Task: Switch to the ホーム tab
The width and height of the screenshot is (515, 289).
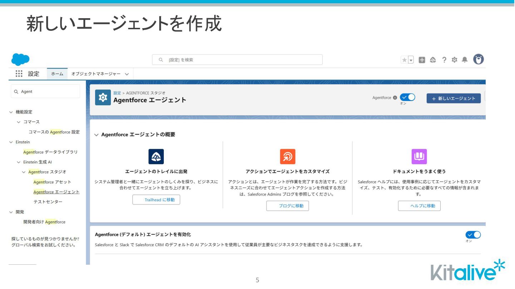Action: click(x=57, y=74)
